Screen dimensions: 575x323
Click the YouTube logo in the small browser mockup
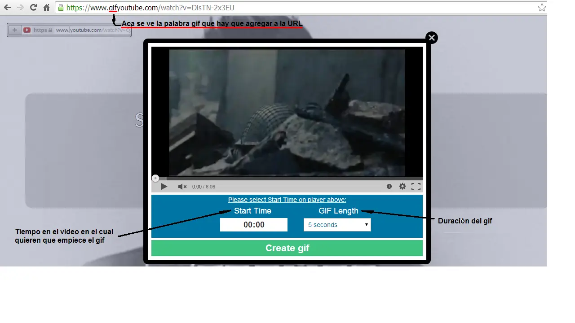click(27, 30)
